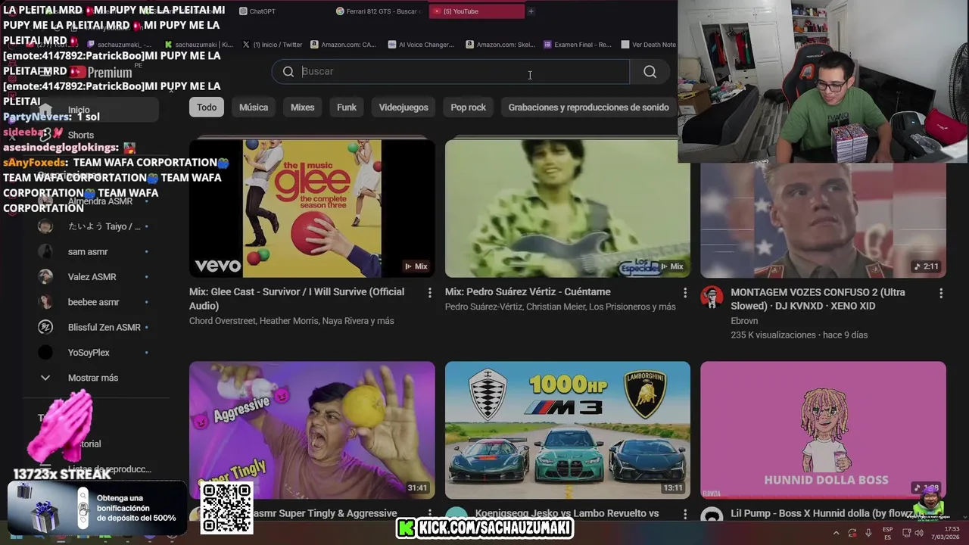Viewport: 969px width, 545px height.
Task: Click the network icon in the taskbar
Action: [x=906, y=533]
